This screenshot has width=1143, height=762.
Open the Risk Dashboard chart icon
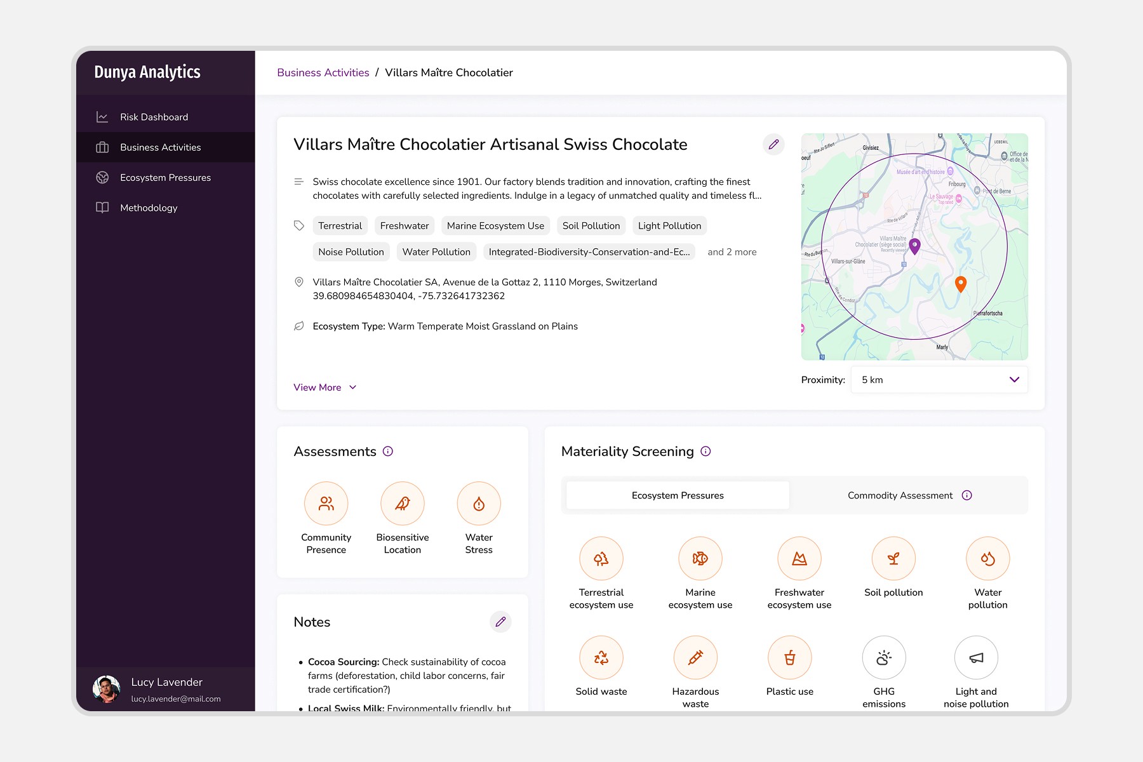coord(102,117)
